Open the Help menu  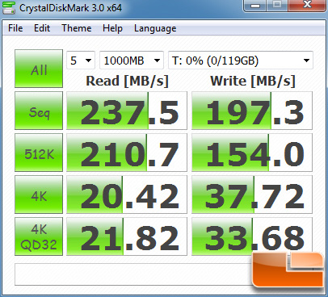[x=112, y=28]
